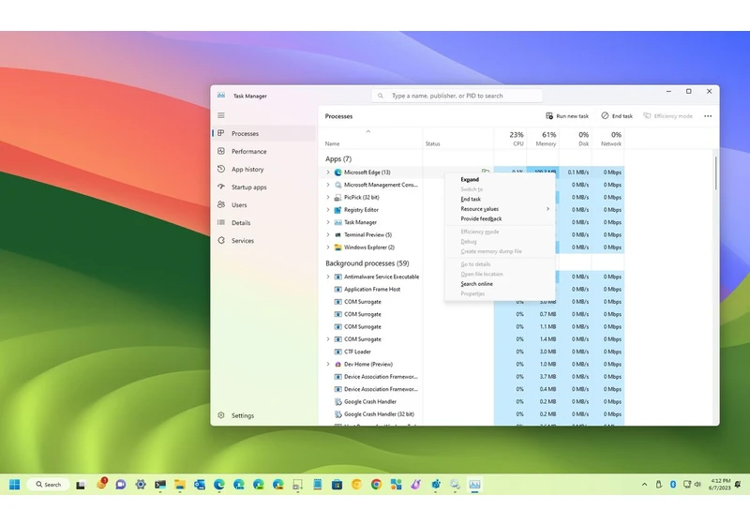Open the Windows Start button on the taskbar
The image size is (750, 525).
(x=14, y=485)
